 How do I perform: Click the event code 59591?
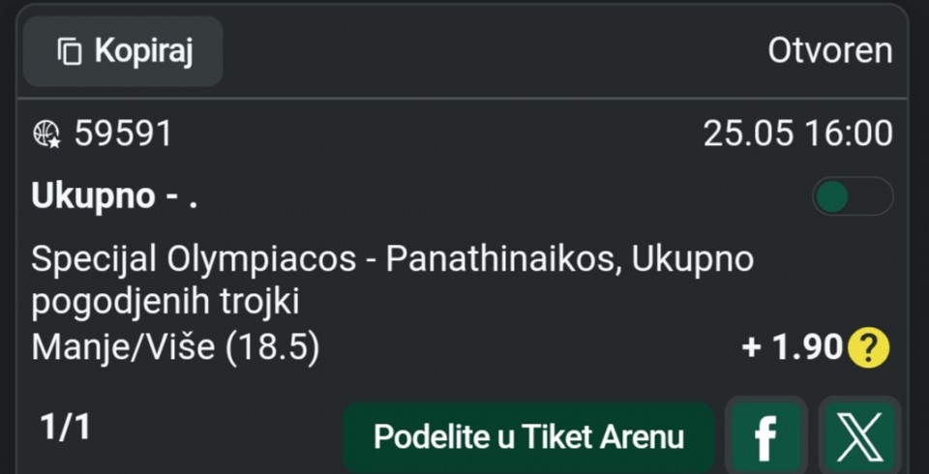[x=123, y=133]
